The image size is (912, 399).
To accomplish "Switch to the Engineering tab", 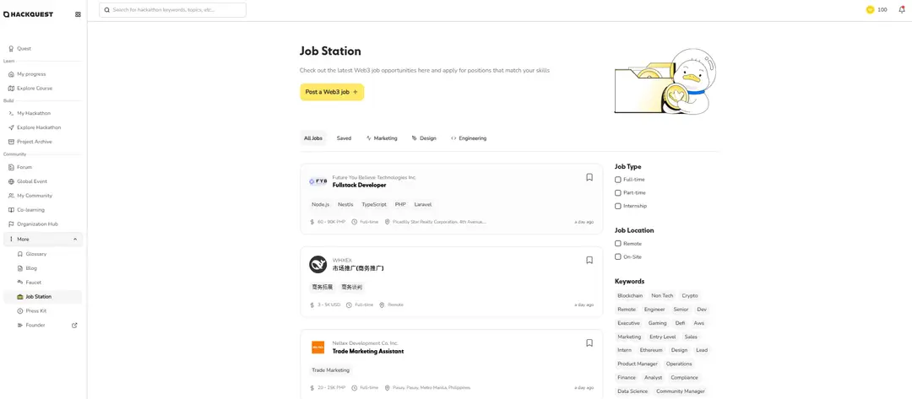I will (x=469, y=138).
